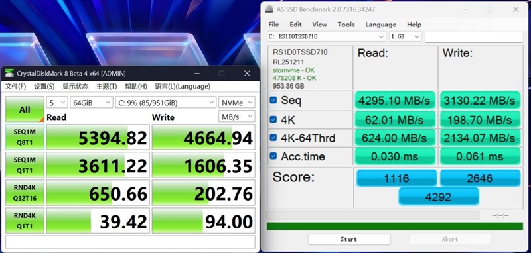531x253 pixels.
Task: Open the 主题(T) menu
Action: coord(107,87)
